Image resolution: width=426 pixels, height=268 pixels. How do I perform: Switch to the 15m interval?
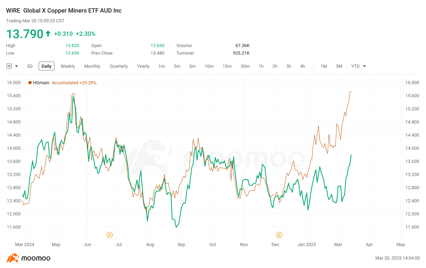tap(227, 66)
